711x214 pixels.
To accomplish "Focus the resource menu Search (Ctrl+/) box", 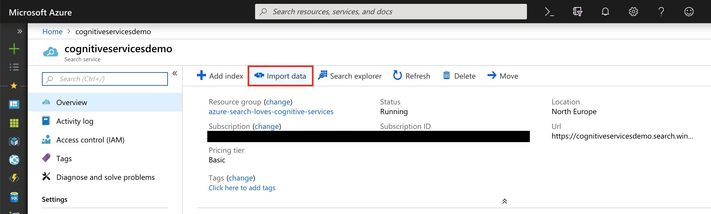I will coord(105,79).
